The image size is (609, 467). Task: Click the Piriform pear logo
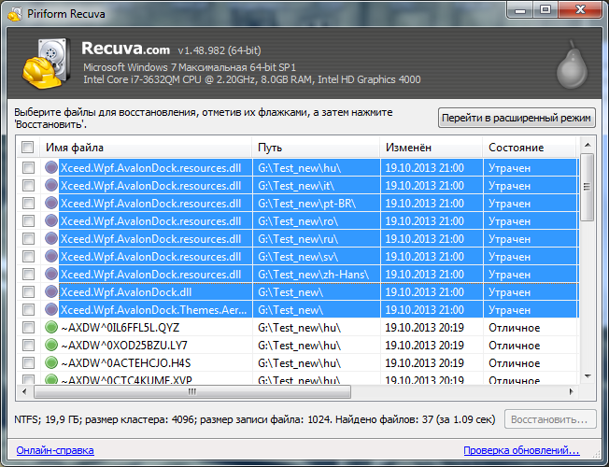572,64
